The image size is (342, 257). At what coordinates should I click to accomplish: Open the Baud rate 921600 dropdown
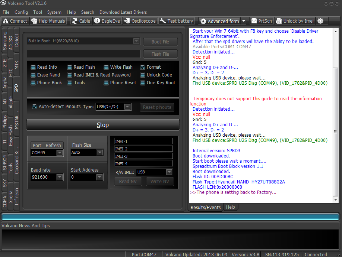click(59, 177)
